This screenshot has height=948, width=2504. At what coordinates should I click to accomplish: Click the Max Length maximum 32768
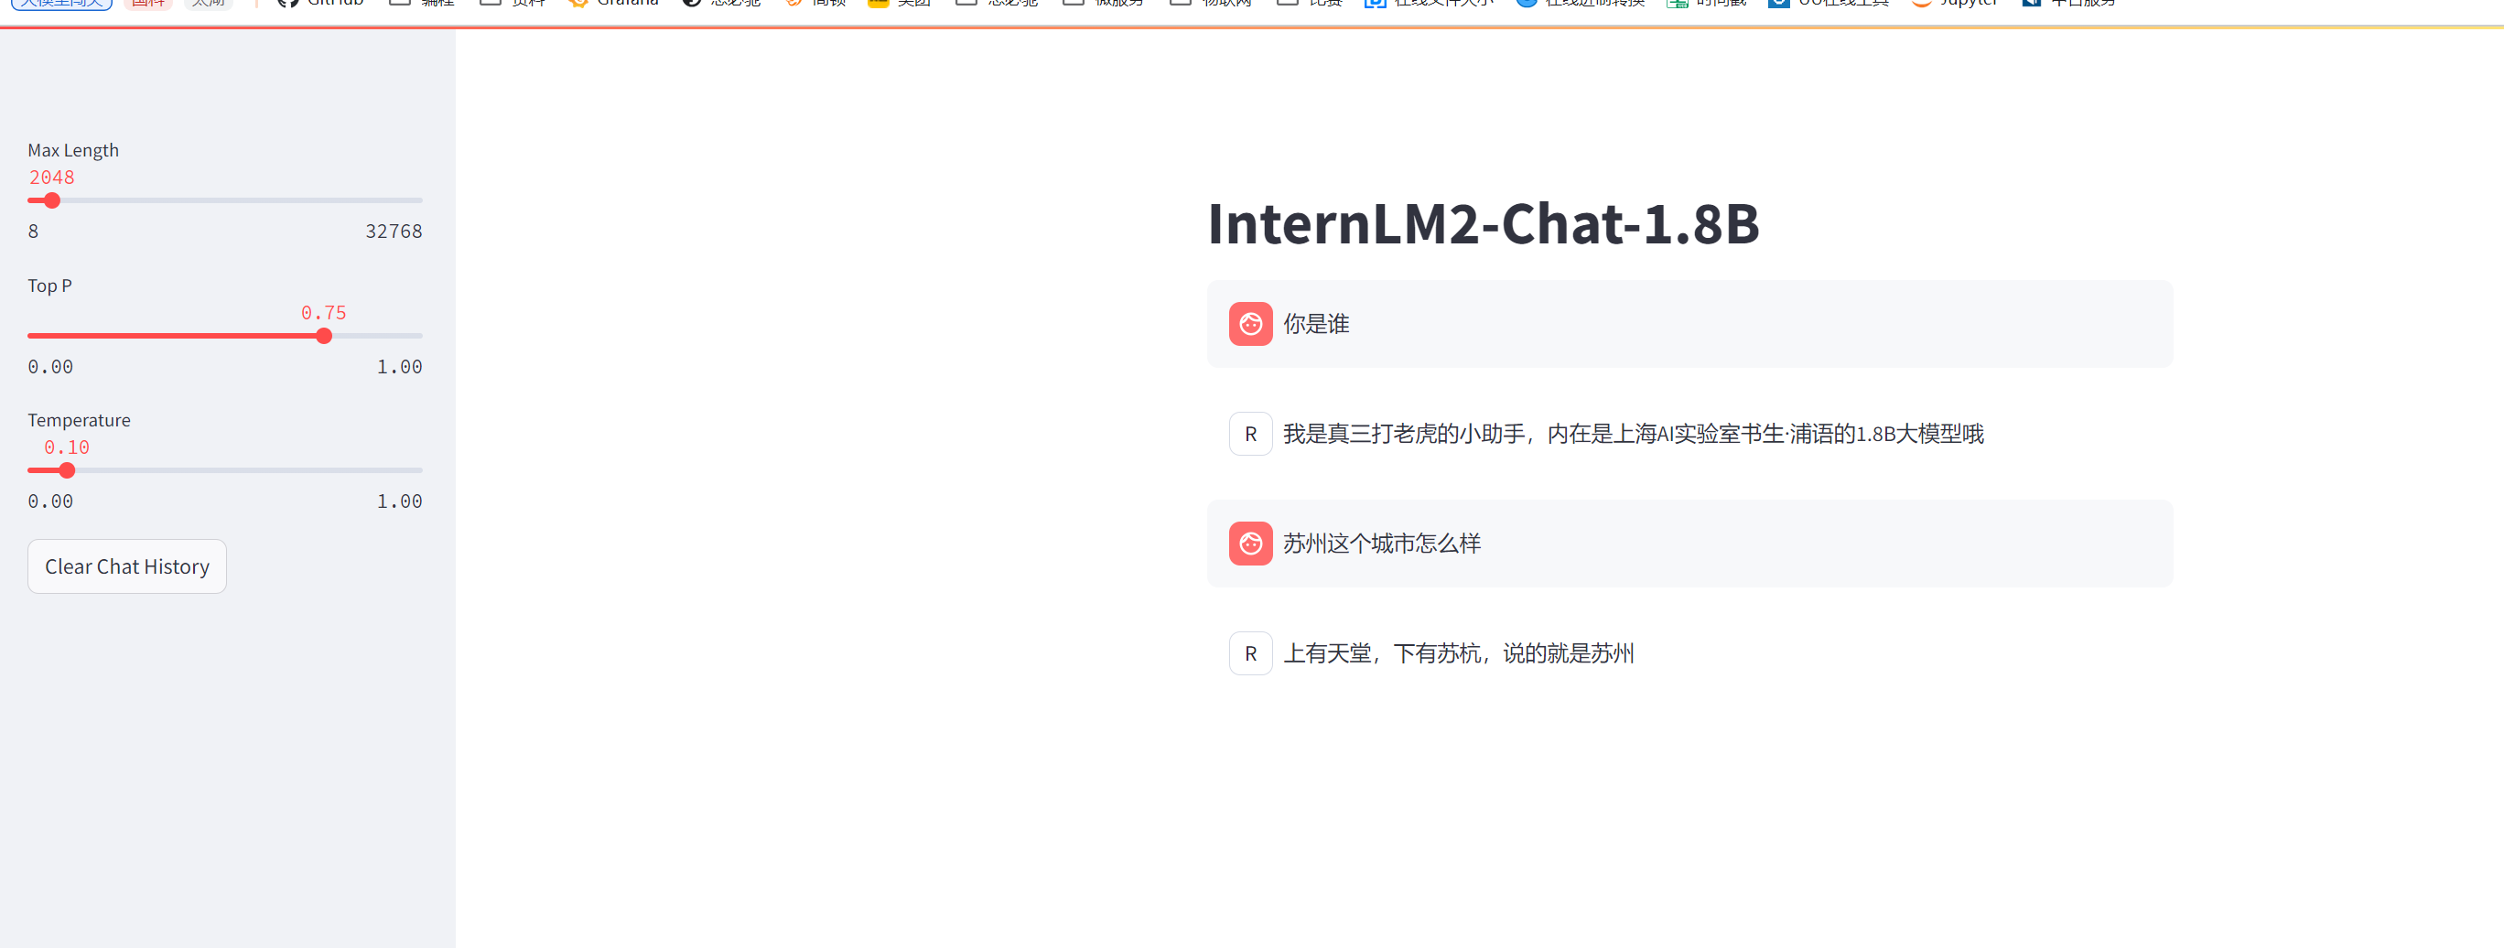pos(394,232)
